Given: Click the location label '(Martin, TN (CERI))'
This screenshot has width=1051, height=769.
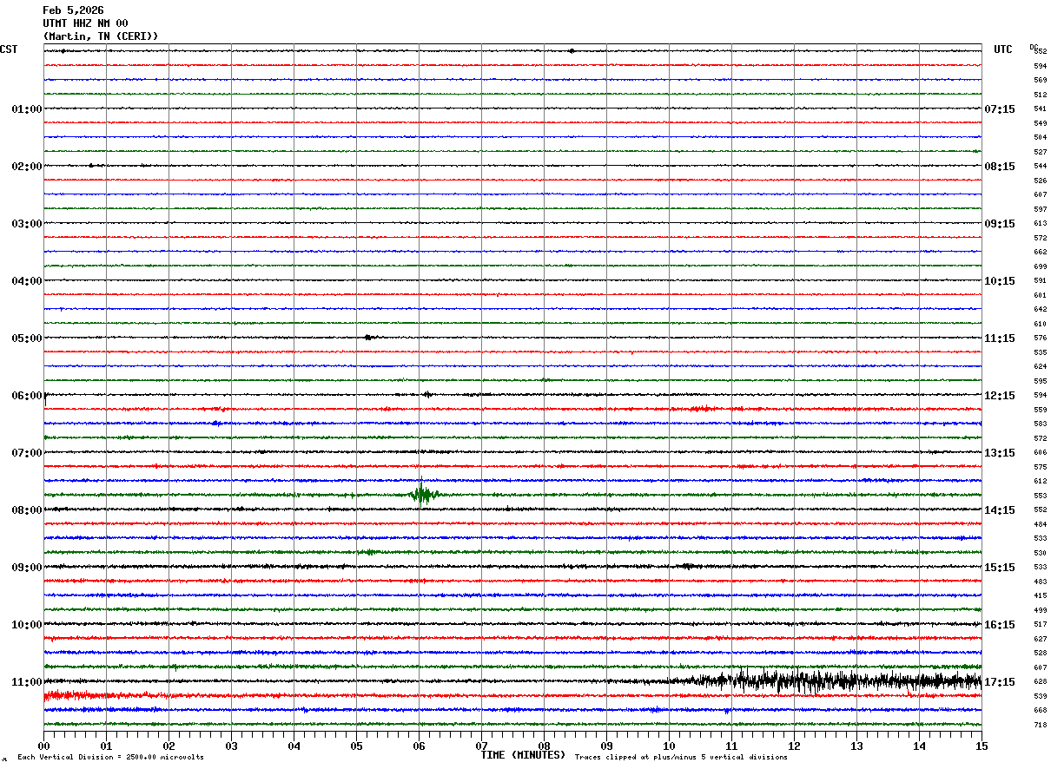Looking at the screenshot, I should (x=101, y=36).
